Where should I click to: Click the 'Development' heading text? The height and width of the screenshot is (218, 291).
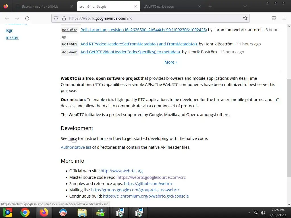(77, 128)
